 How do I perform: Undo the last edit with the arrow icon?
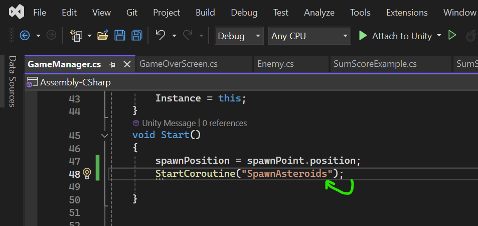pos(161,36)
